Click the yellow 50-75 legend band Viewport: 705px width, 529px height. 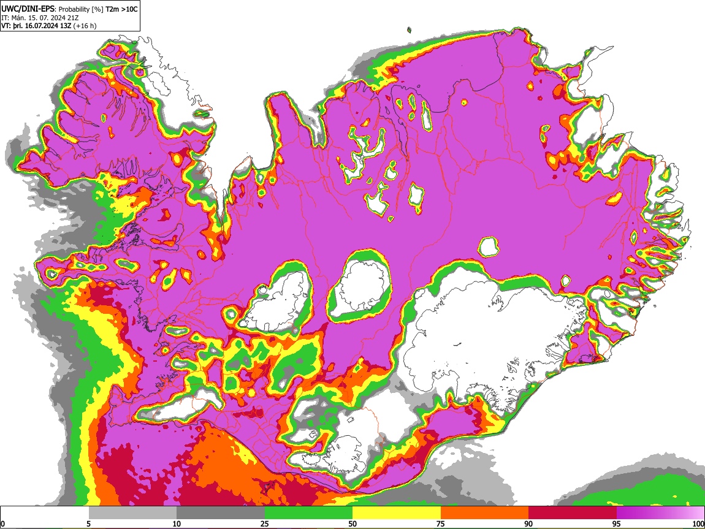(397, 512)
